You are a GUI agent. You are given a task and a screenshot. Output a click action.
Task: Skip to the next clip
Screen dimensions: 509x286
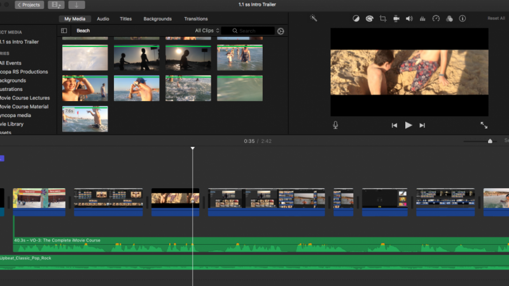click(x=422, y=125)
